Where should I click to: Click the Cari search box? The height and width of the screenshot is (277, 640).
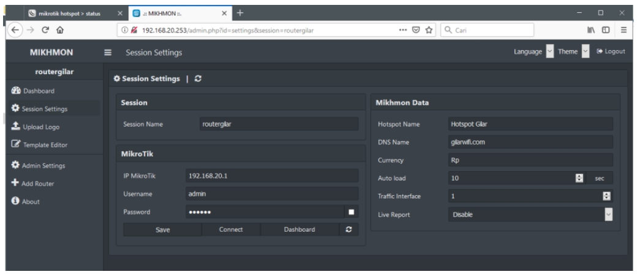click(488, 30)
